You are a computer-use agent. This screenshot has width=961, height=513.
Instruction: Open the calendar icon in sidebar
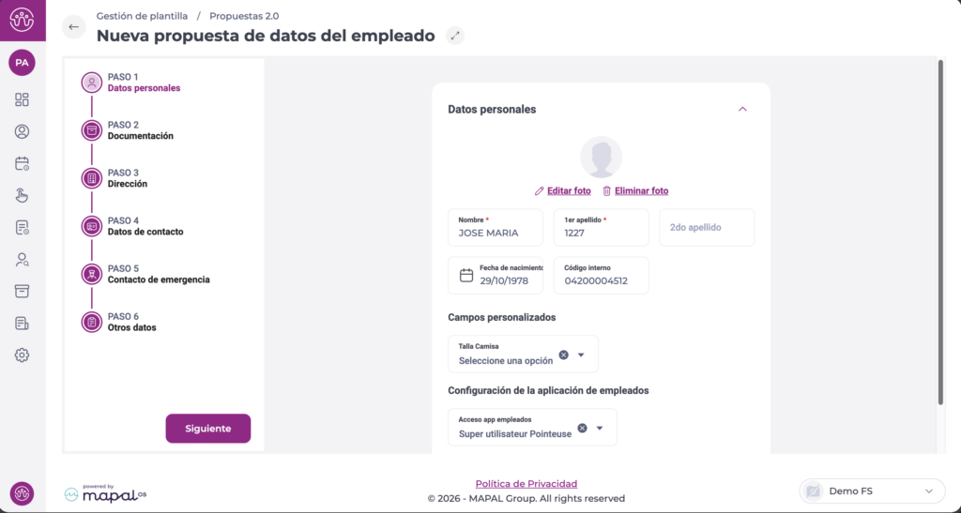[x=22, y=163]
